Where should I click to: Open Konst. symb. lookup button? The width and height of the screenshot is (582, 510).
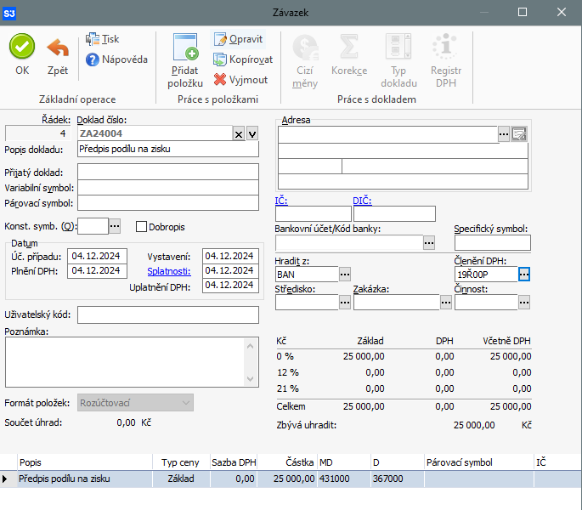(x=115, y=226)
